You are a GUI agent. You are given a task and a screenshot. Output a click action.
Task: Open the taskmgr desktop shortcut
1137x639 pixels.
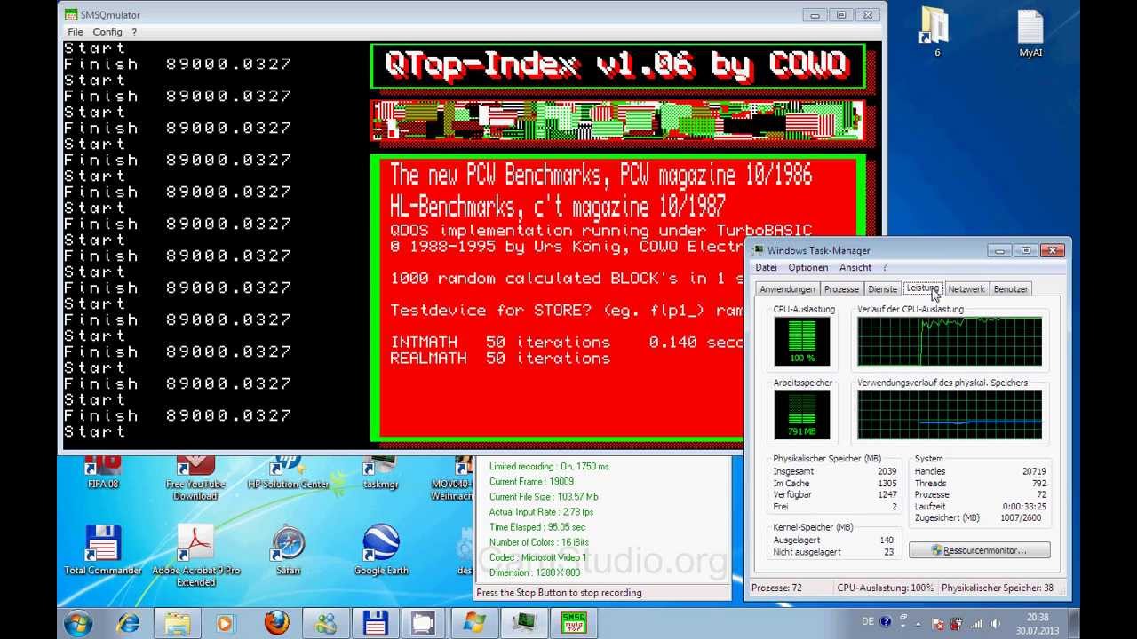[x=380, y=472]
